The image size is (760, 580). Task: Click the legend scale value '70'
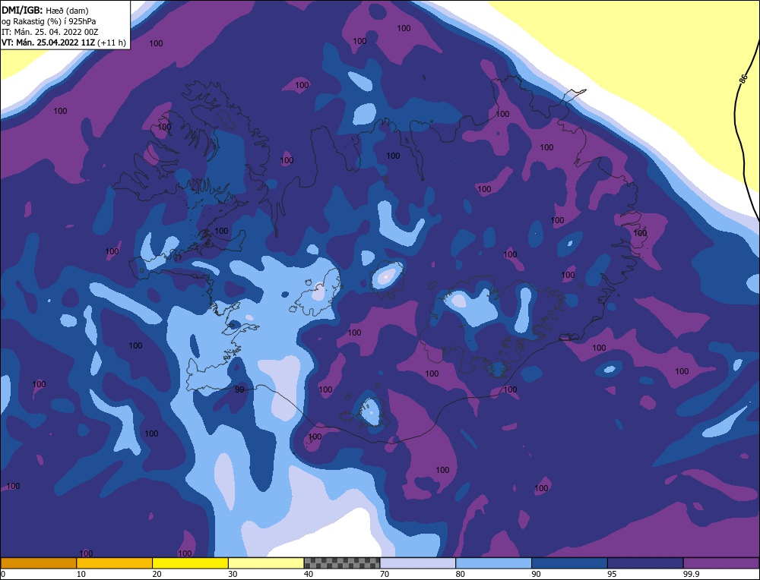coord(385,574)
